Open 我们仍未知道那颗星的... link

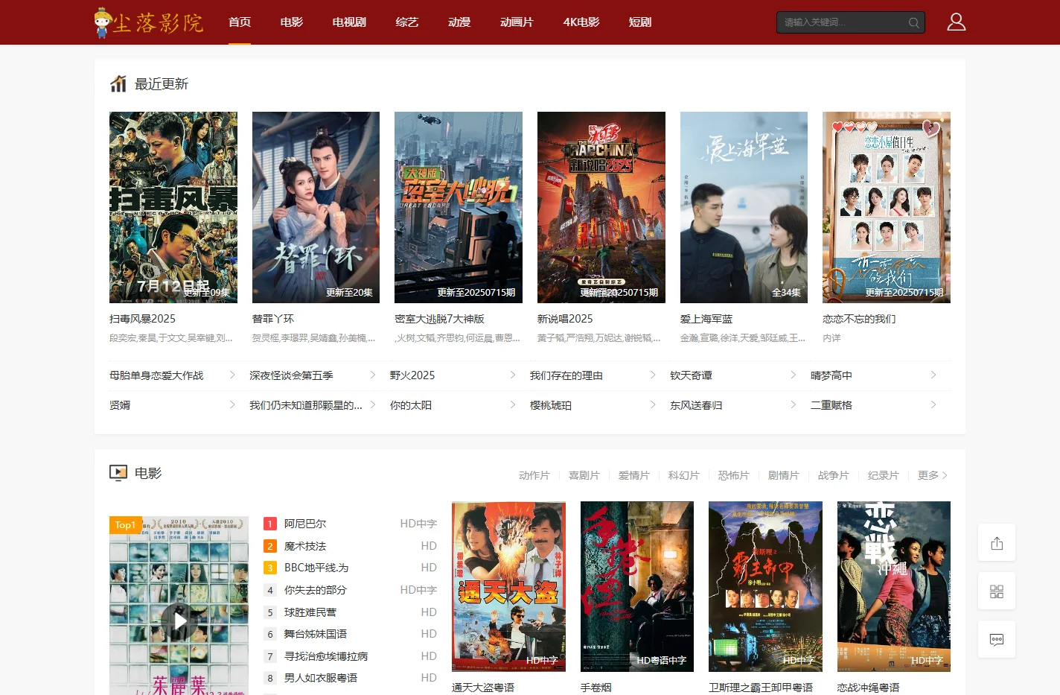coord(306,405)
